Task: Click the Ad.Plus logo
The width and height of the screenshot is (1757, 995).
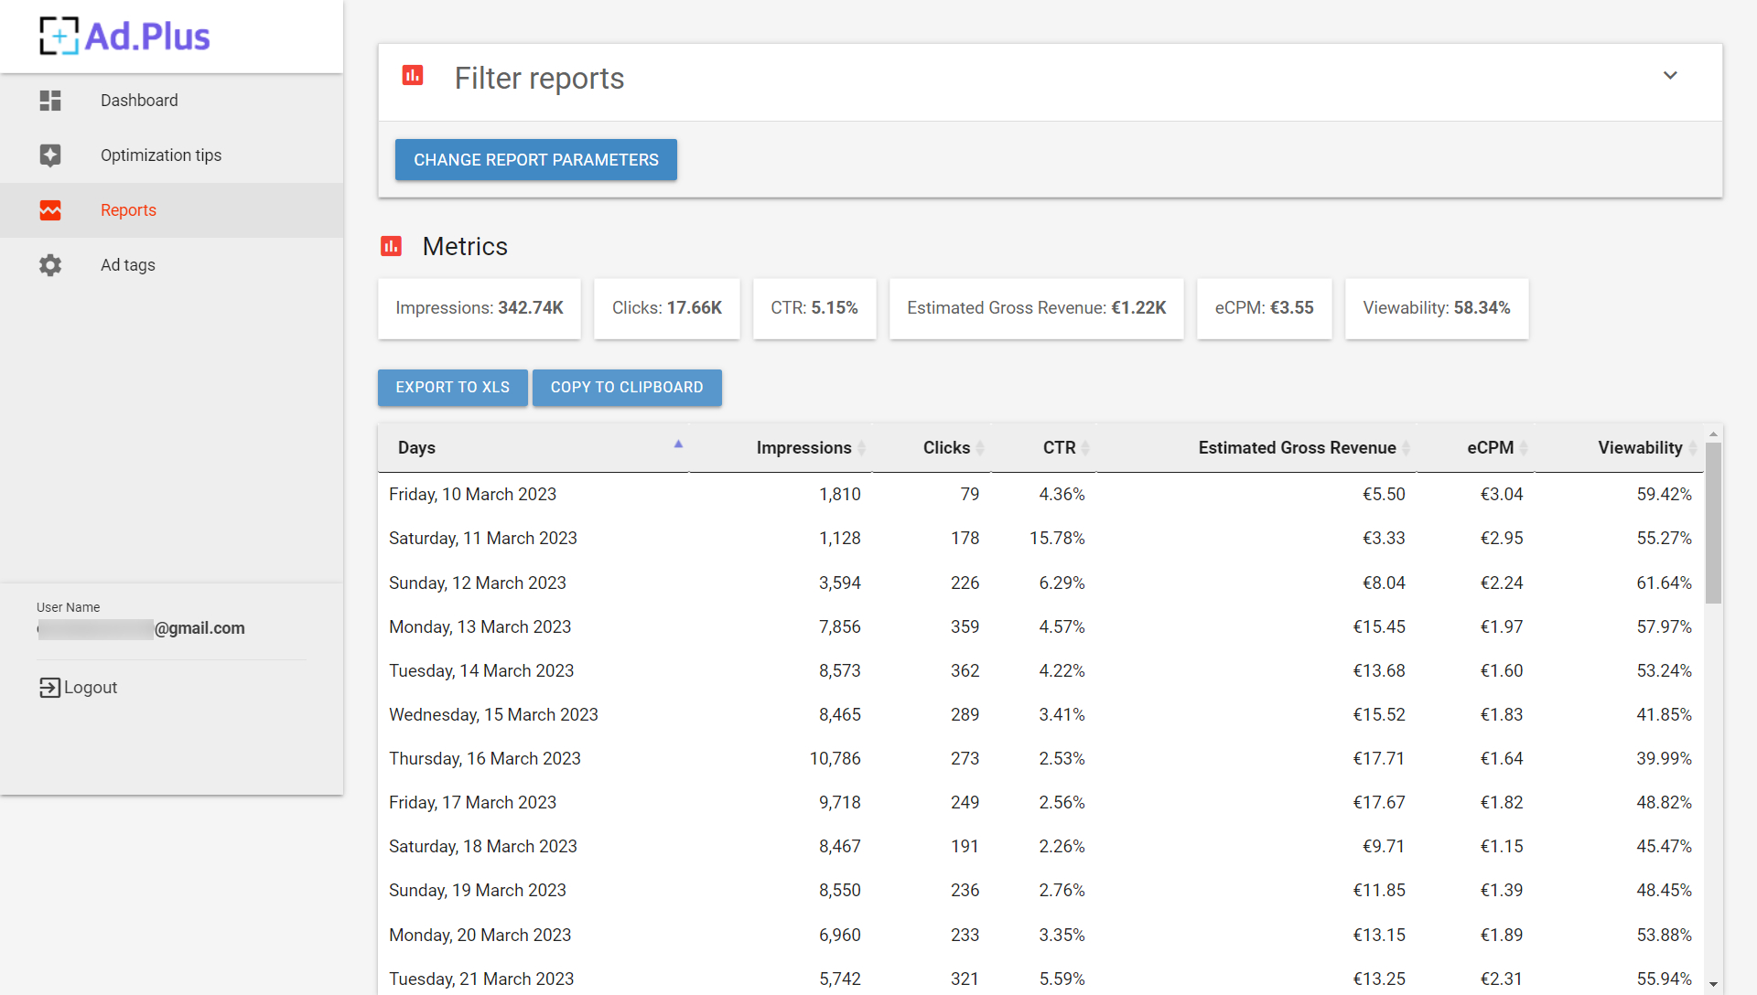Action: click(124, 36)
